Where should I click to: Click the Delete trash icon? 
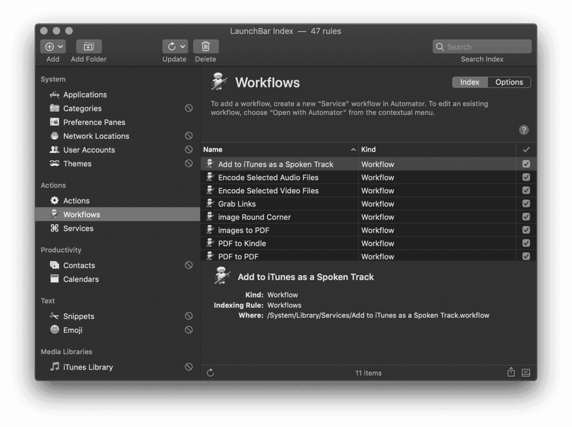pyautogui.click(x=206, y=47)
